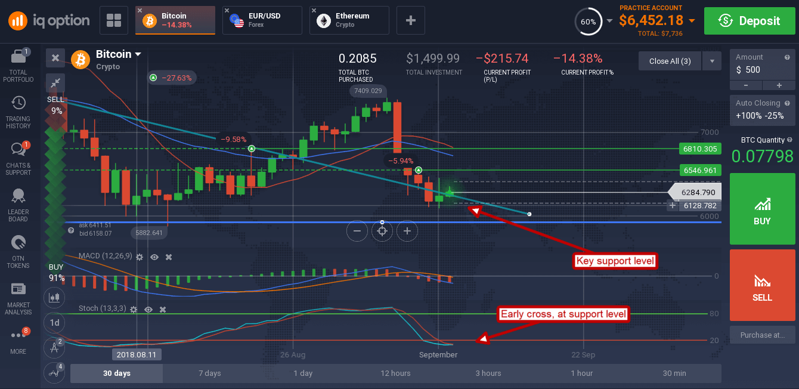
Task: Open the 1d candle interval button
Action: pyautogui.click(x=54, y=322)
